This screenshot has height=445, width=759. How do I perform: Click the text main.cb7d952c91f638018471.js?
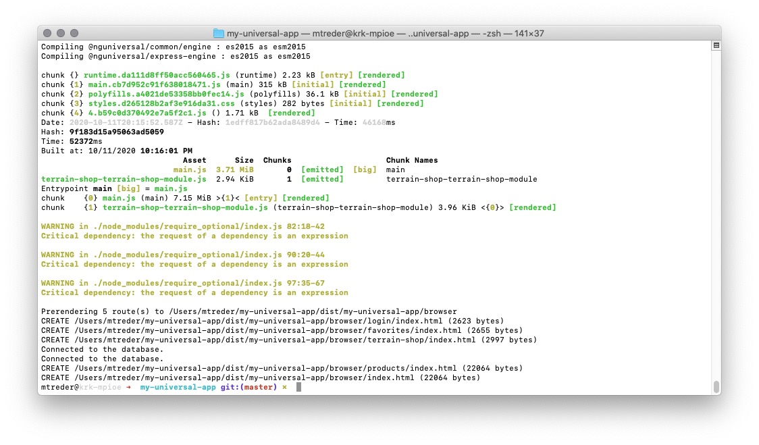click(155, 84)
